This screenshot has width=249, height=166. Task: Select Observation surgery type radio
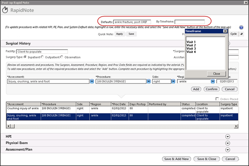pos(62,57)
